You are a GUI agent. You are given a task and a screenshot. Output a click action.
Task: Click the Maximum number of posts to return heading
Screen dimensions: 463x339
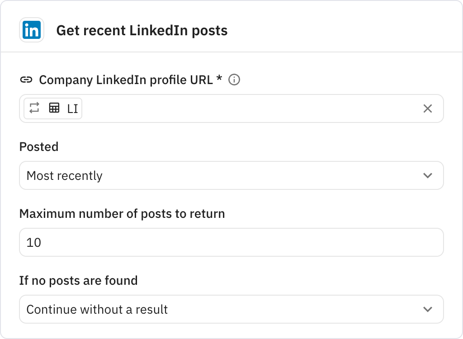pos(122,213)
